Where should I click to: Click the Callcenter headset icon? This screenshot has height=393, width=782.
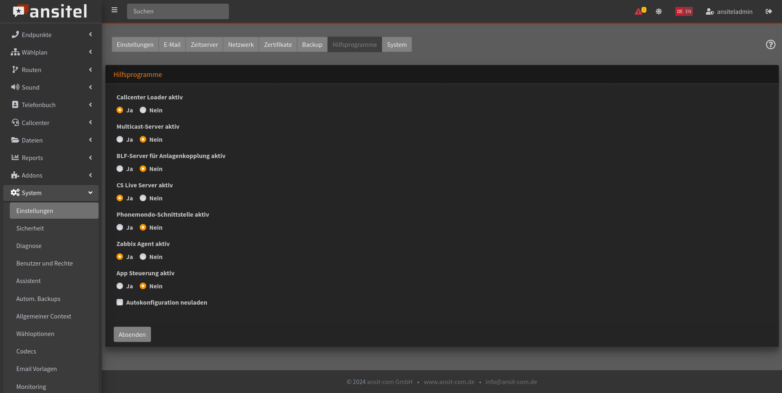tap(15, 123)
